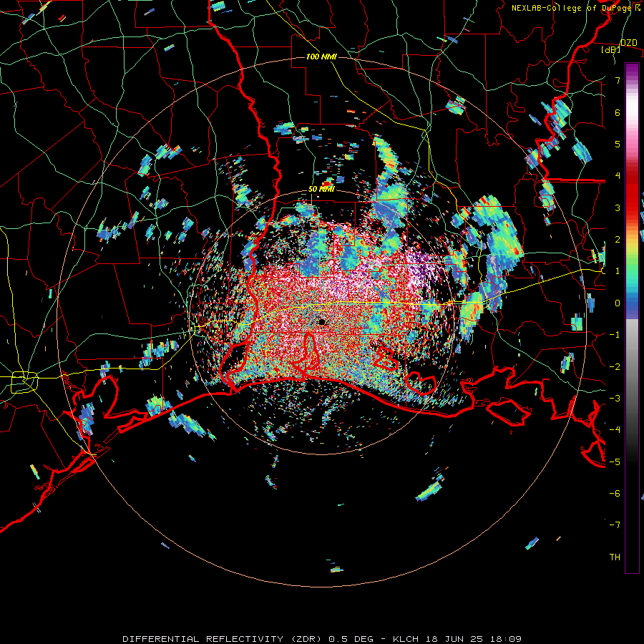Click the -1 tick label on the scale
The image size is (644, 644).
click(615, 334)
